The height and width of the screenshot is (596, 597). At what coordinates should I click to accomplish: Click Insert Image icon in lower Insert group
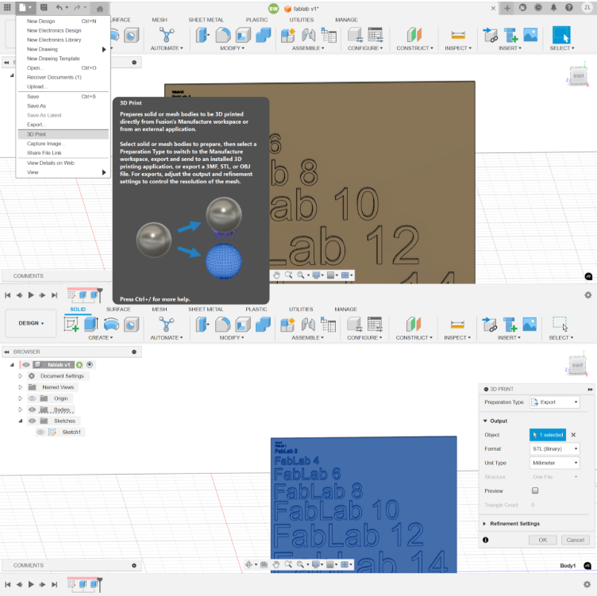530,325
